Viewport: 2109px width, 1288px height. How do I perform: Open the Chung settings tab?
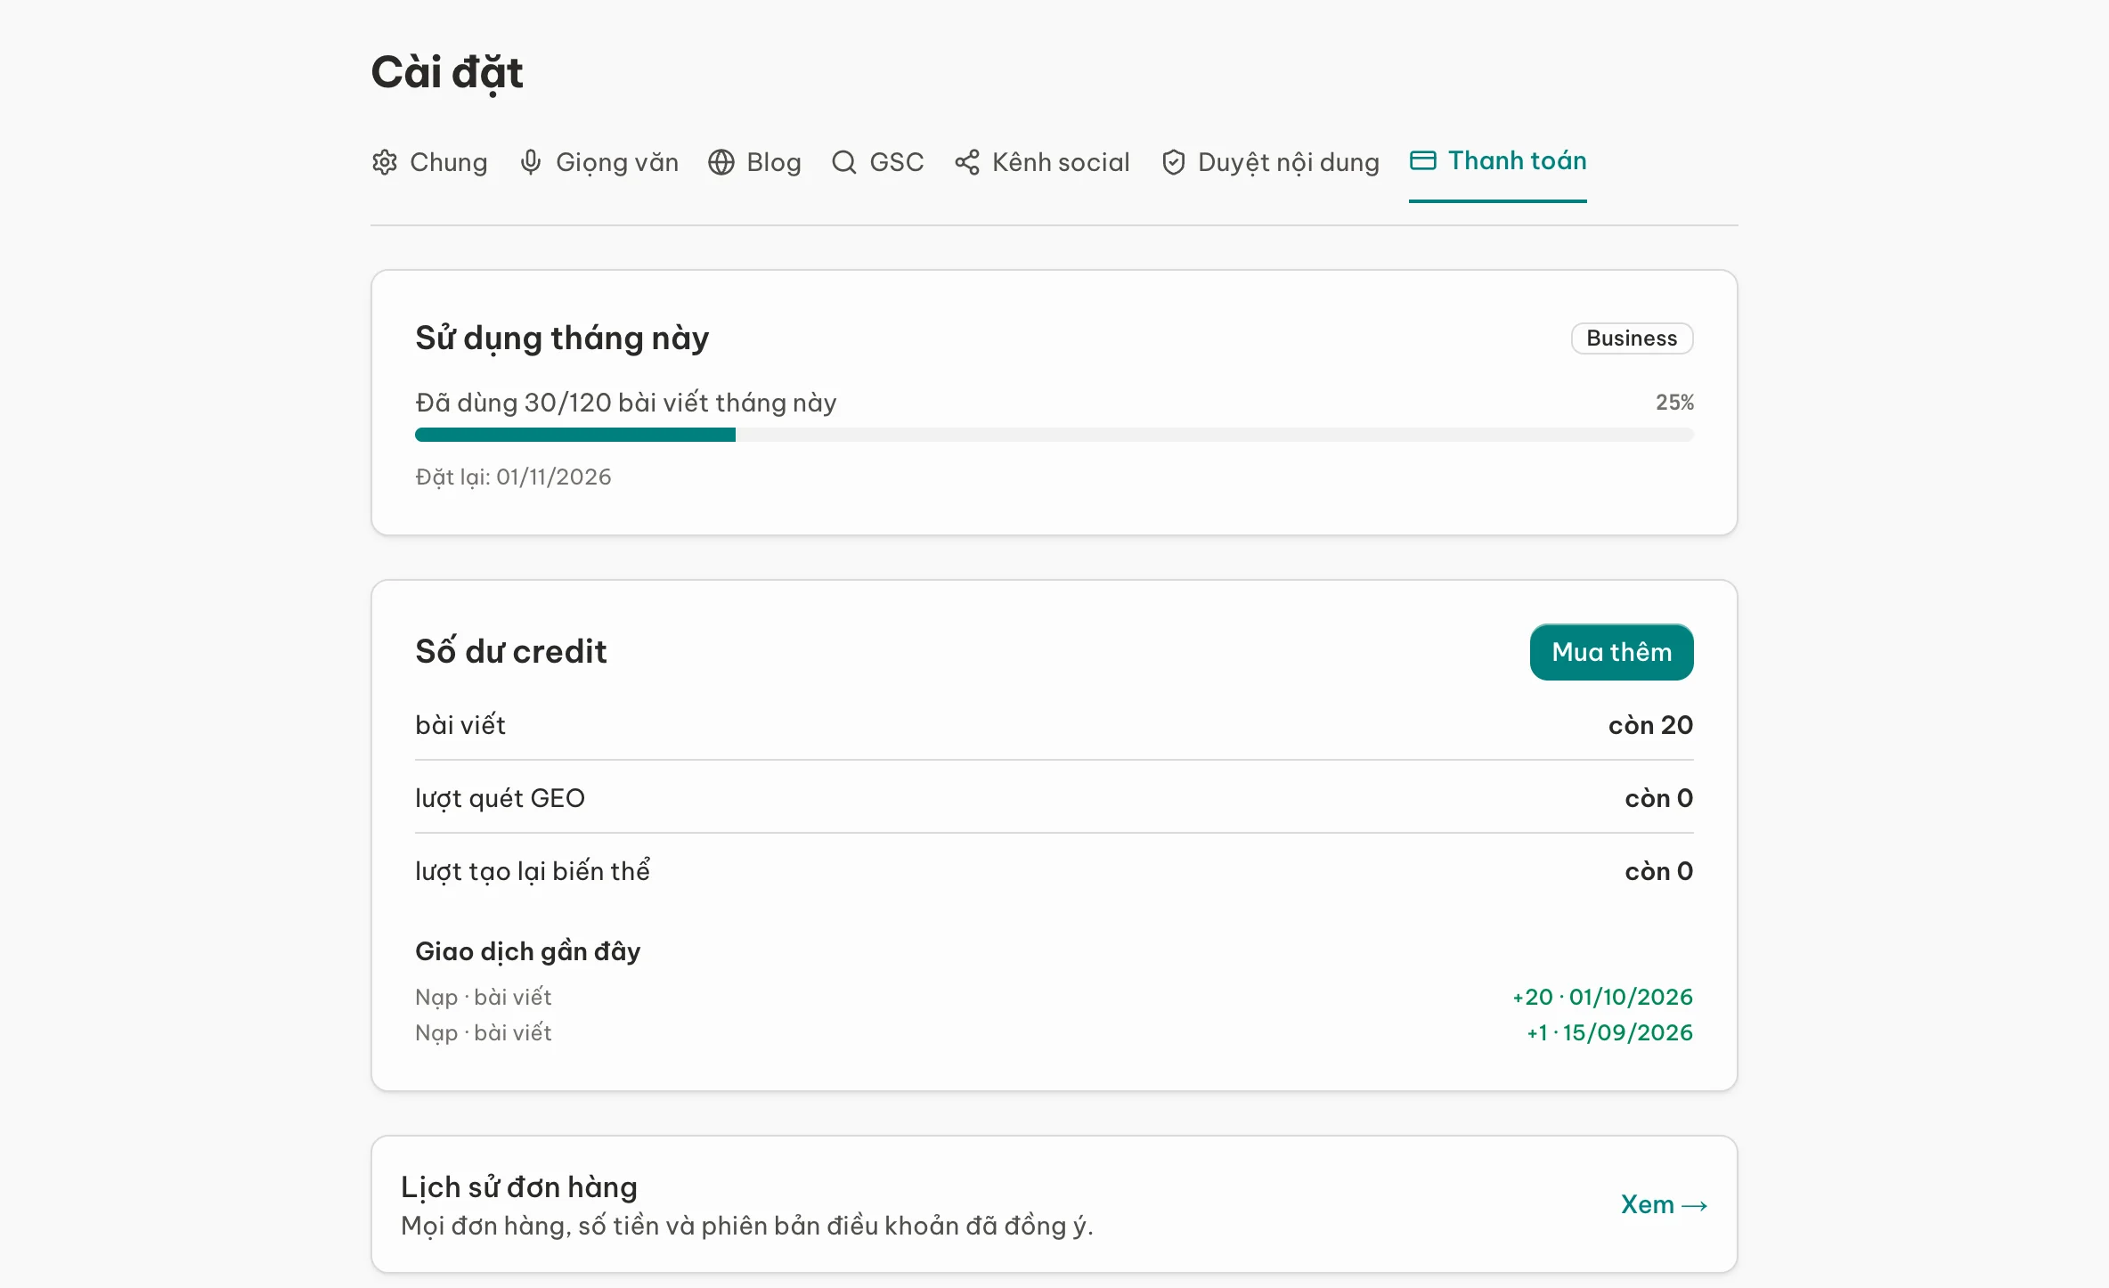429,162
